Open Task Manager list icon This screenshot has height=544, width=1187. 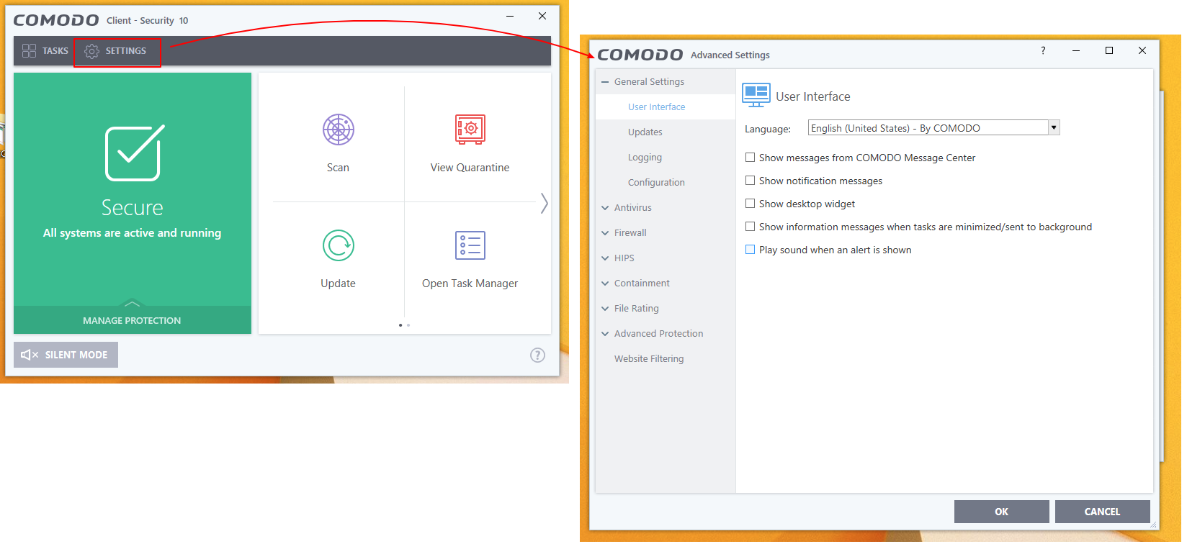(470, 245)
